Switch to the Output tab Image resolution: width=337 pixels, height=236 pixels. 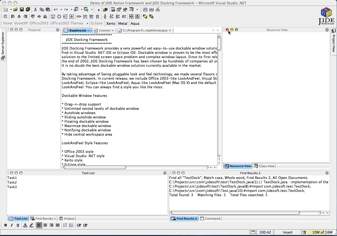click(67, 219)
